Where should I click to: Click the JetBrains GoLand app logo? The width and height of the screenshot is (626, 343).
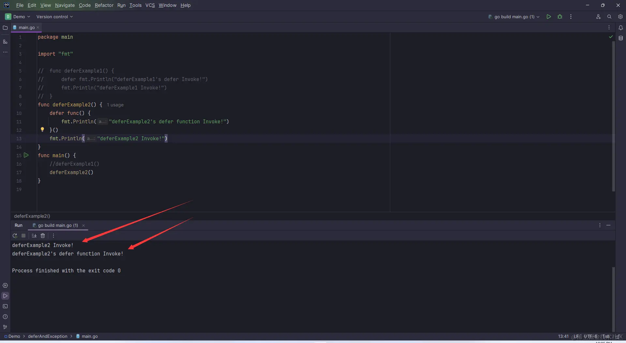tap(7, 5)
